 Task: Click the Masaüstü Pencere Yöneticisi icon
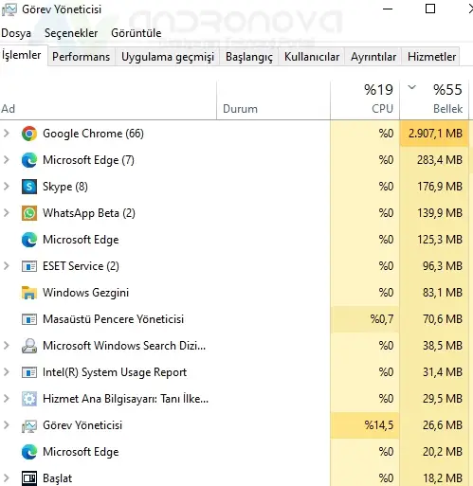pyautogui.click(x=29, y=319)
